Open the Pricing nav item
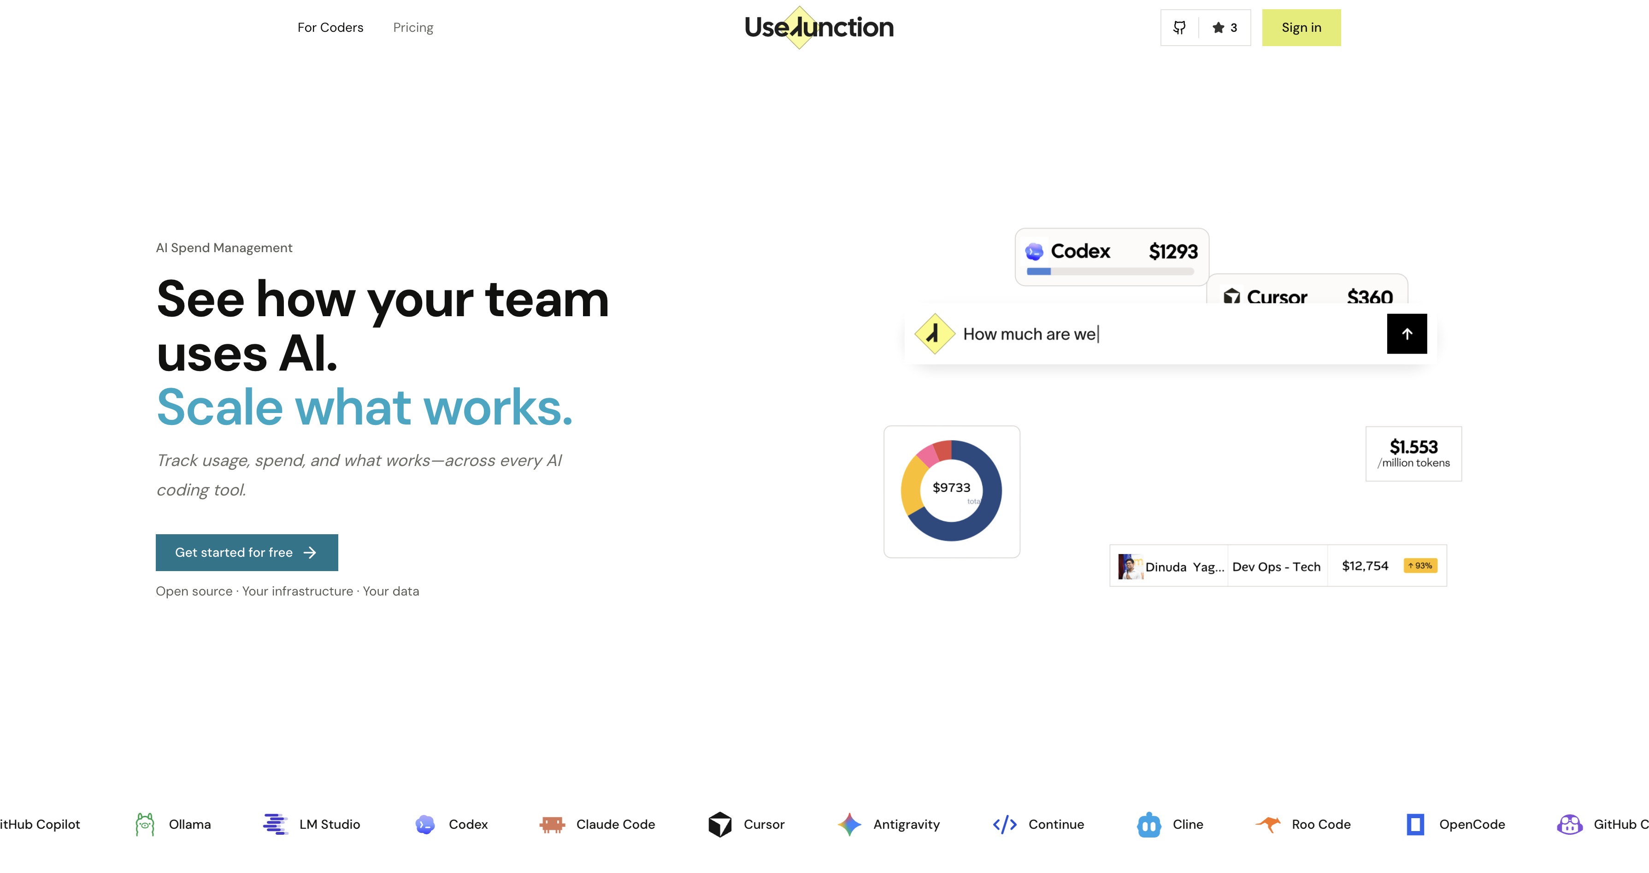 coord(413,28)
